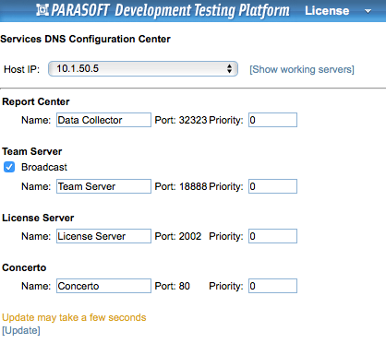Click the Host IP stepper arrows
Viewport: 386px width, 343px height.
229,68
